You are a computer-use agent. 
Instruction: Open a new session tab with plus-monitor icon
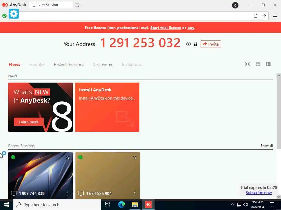tap(77, 5)
